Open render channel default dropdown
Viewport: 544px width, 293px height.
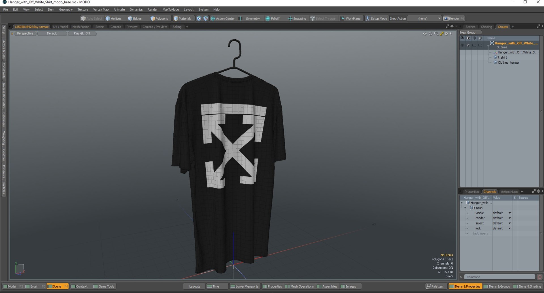pos(501,218)
